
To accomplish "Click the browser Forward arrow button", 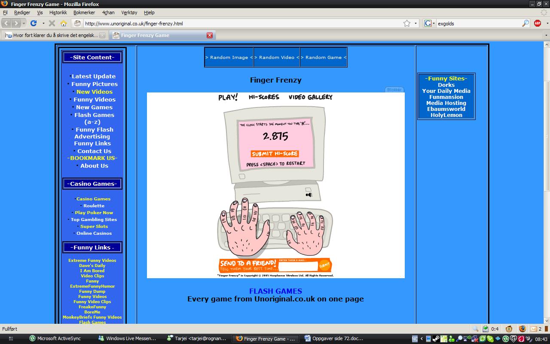I will click(16, 23).
